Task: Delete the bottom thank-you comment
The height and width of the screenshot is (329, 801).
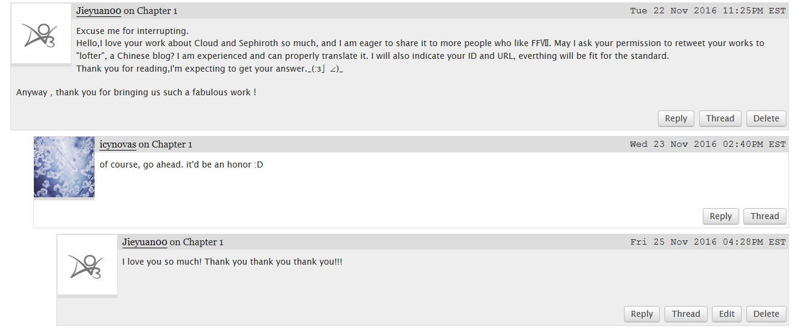Action: pos(766,314)
